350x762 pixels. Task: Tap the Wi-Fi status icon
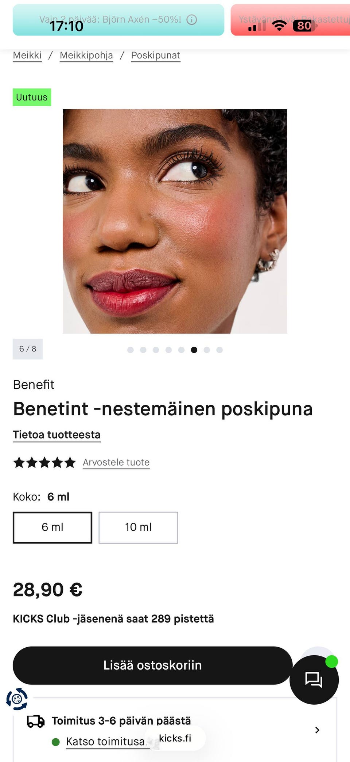point(279,26)
